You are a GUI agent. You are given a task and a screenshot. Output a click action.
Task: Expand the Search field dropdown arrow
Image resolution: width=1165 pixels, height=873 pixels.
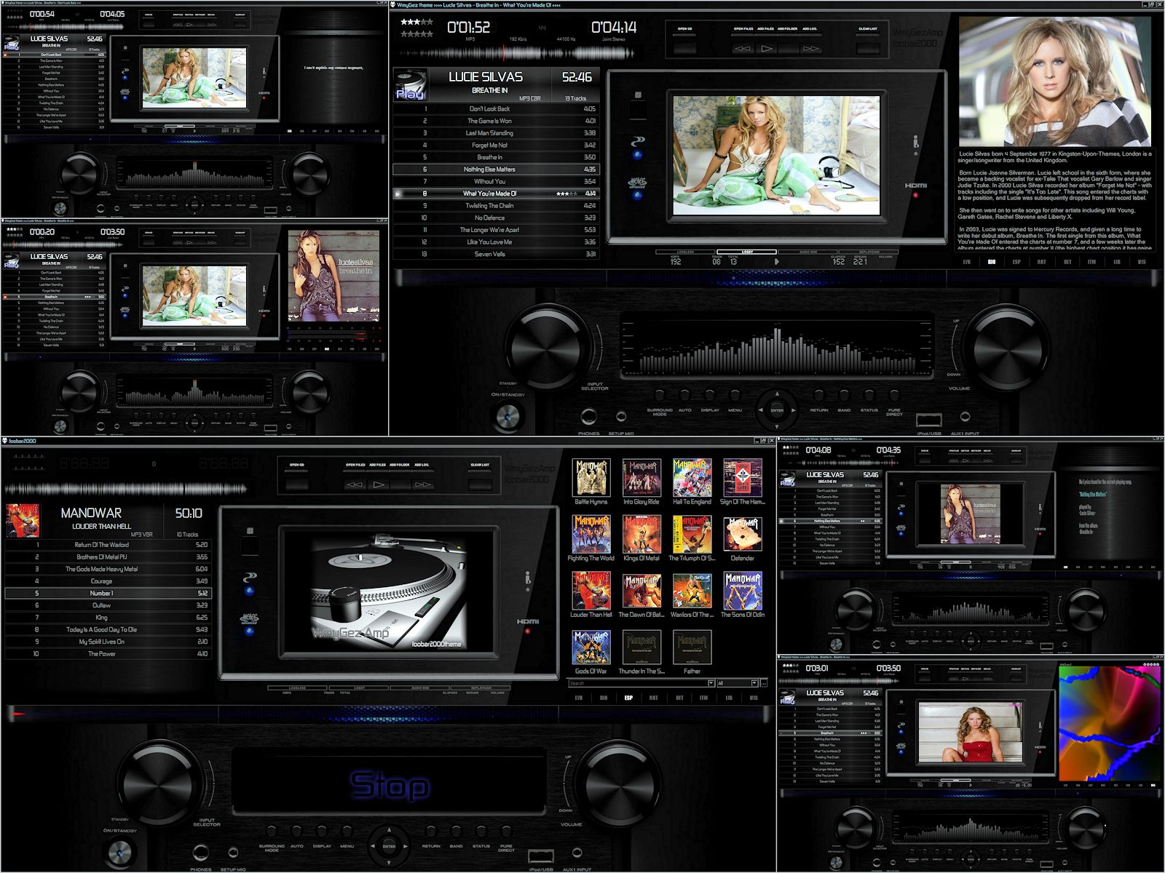click(711, 683)
